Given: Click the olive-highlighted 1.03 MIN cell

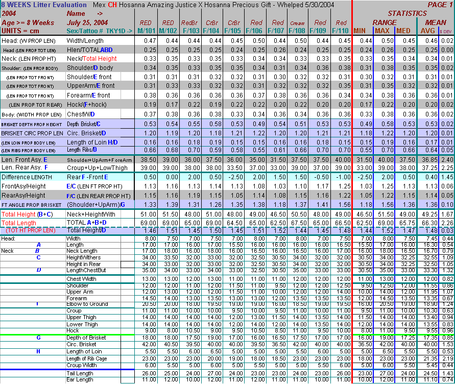Looking at the screenshot, I should tap(363, 186).
